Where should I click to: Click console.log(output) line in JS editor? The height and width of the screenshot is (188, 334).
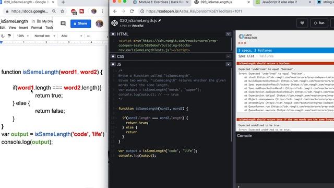click(137, 156)
